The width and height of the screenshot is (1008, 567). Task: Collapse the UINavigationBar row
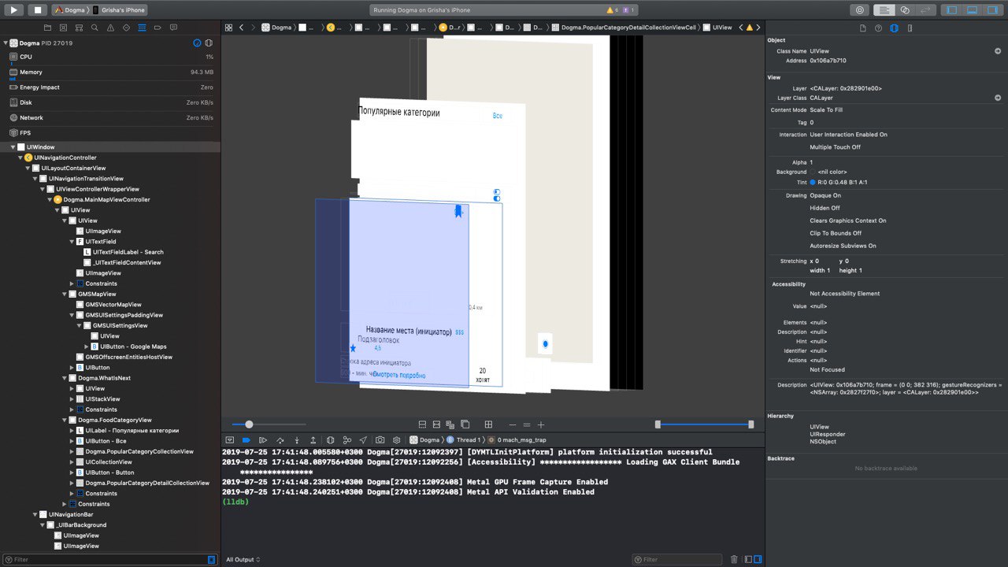[x=35, y=514]
